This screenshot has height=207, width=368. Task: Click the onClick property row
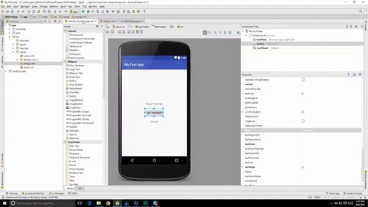[x=301, y=85]
